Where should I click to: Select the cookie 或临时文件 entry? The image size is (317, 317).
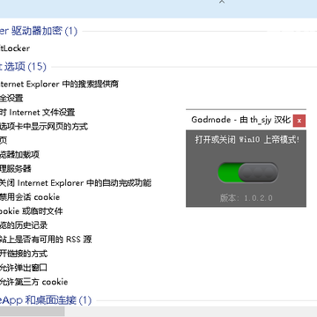click(x=32, y=211)
